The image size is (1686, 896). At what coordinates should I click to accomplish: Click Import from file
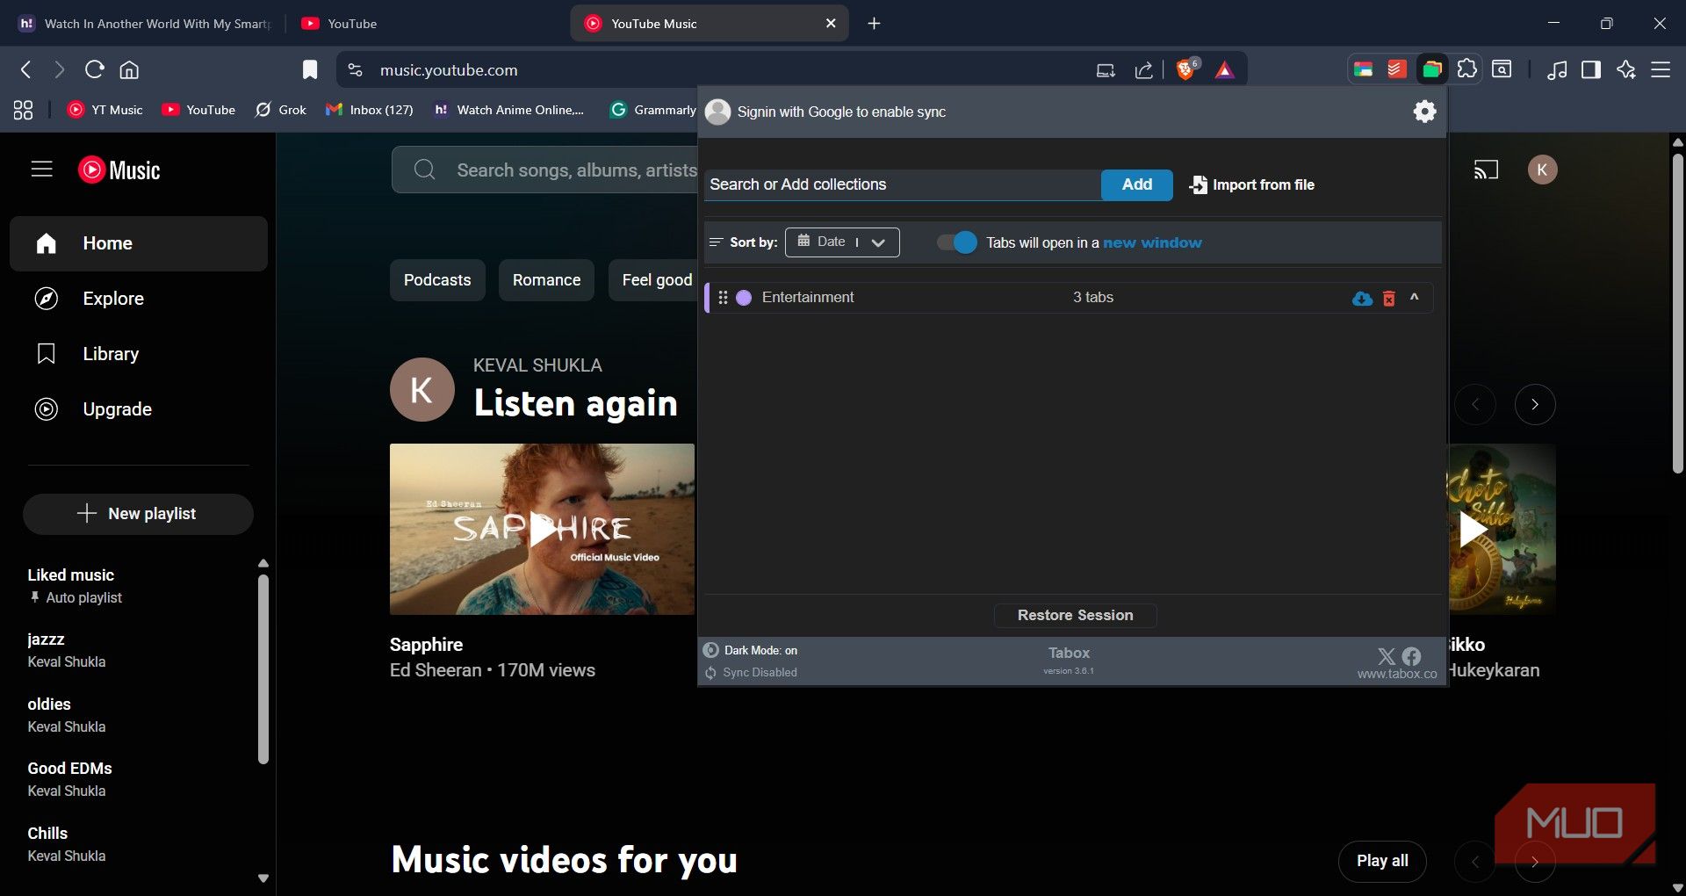click(1252, 184)
